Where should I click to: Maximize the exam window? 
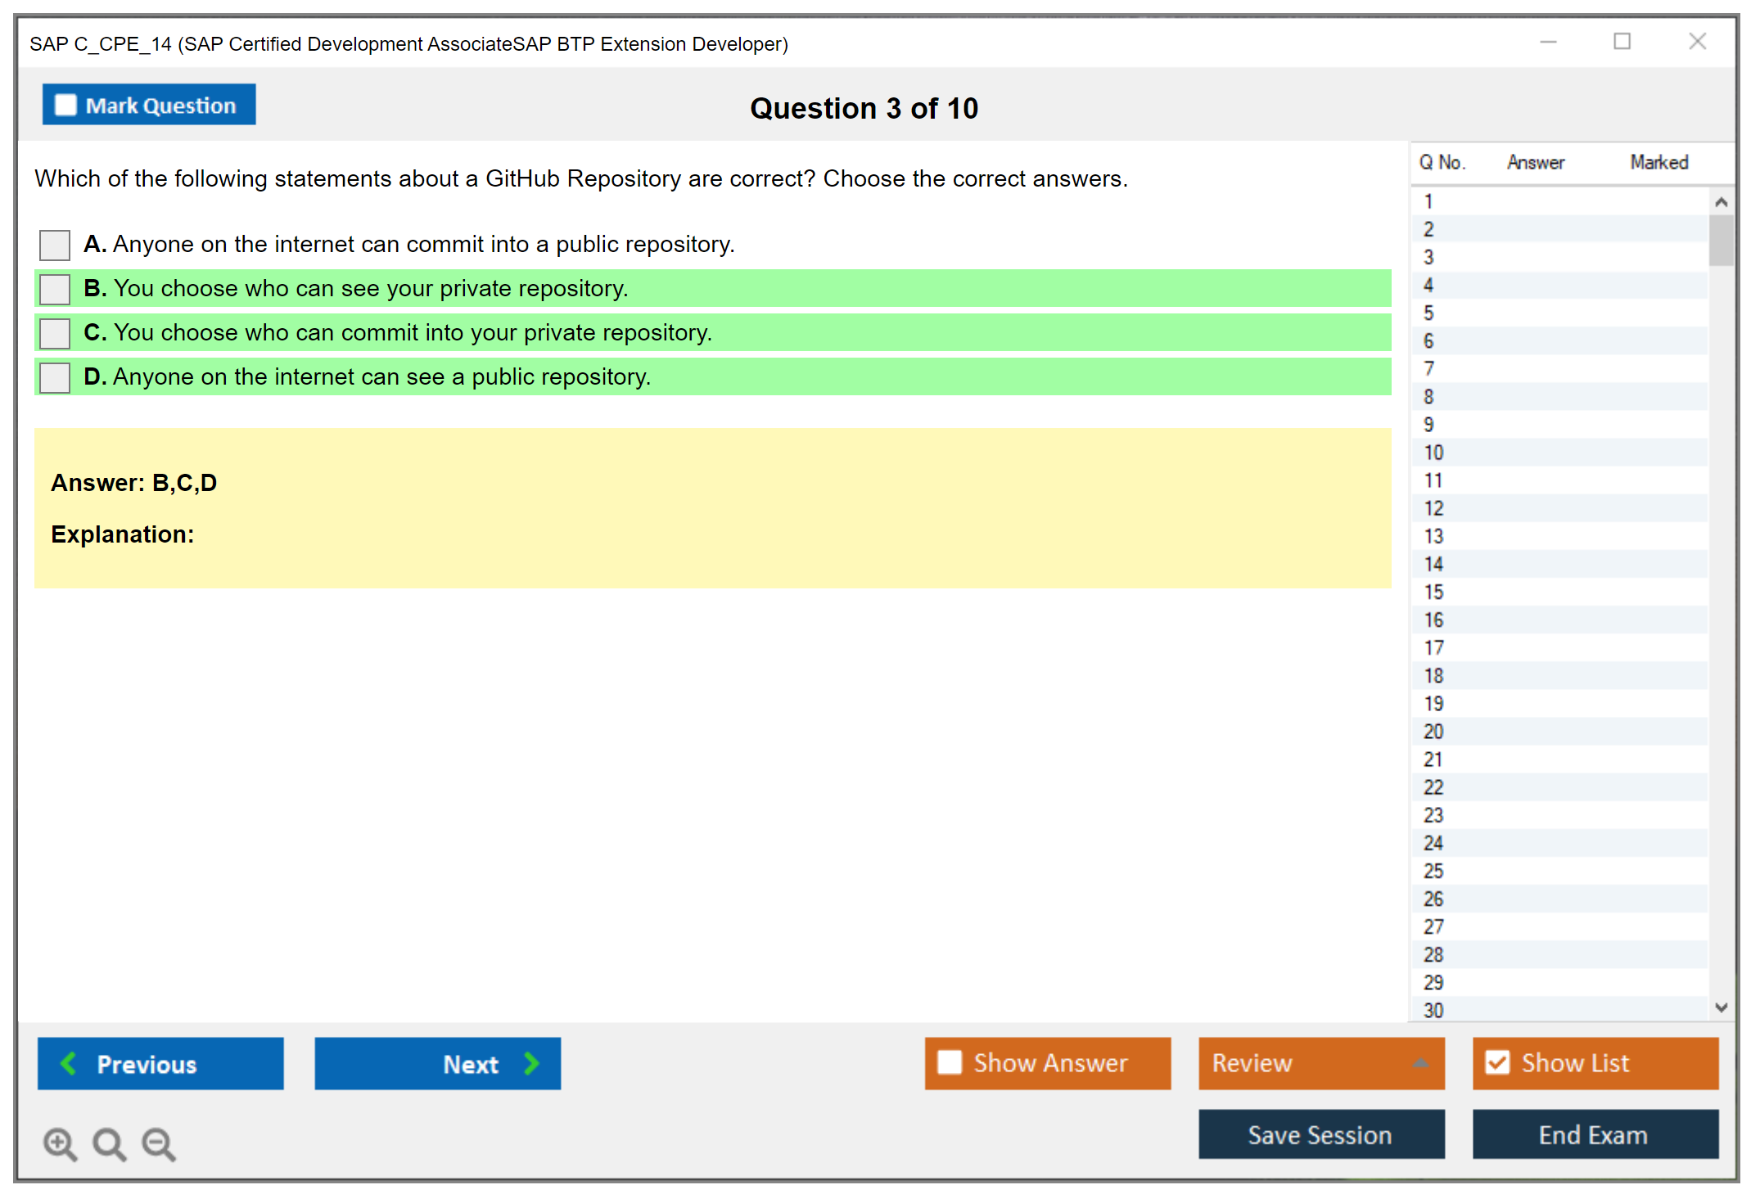point(1622,42)
